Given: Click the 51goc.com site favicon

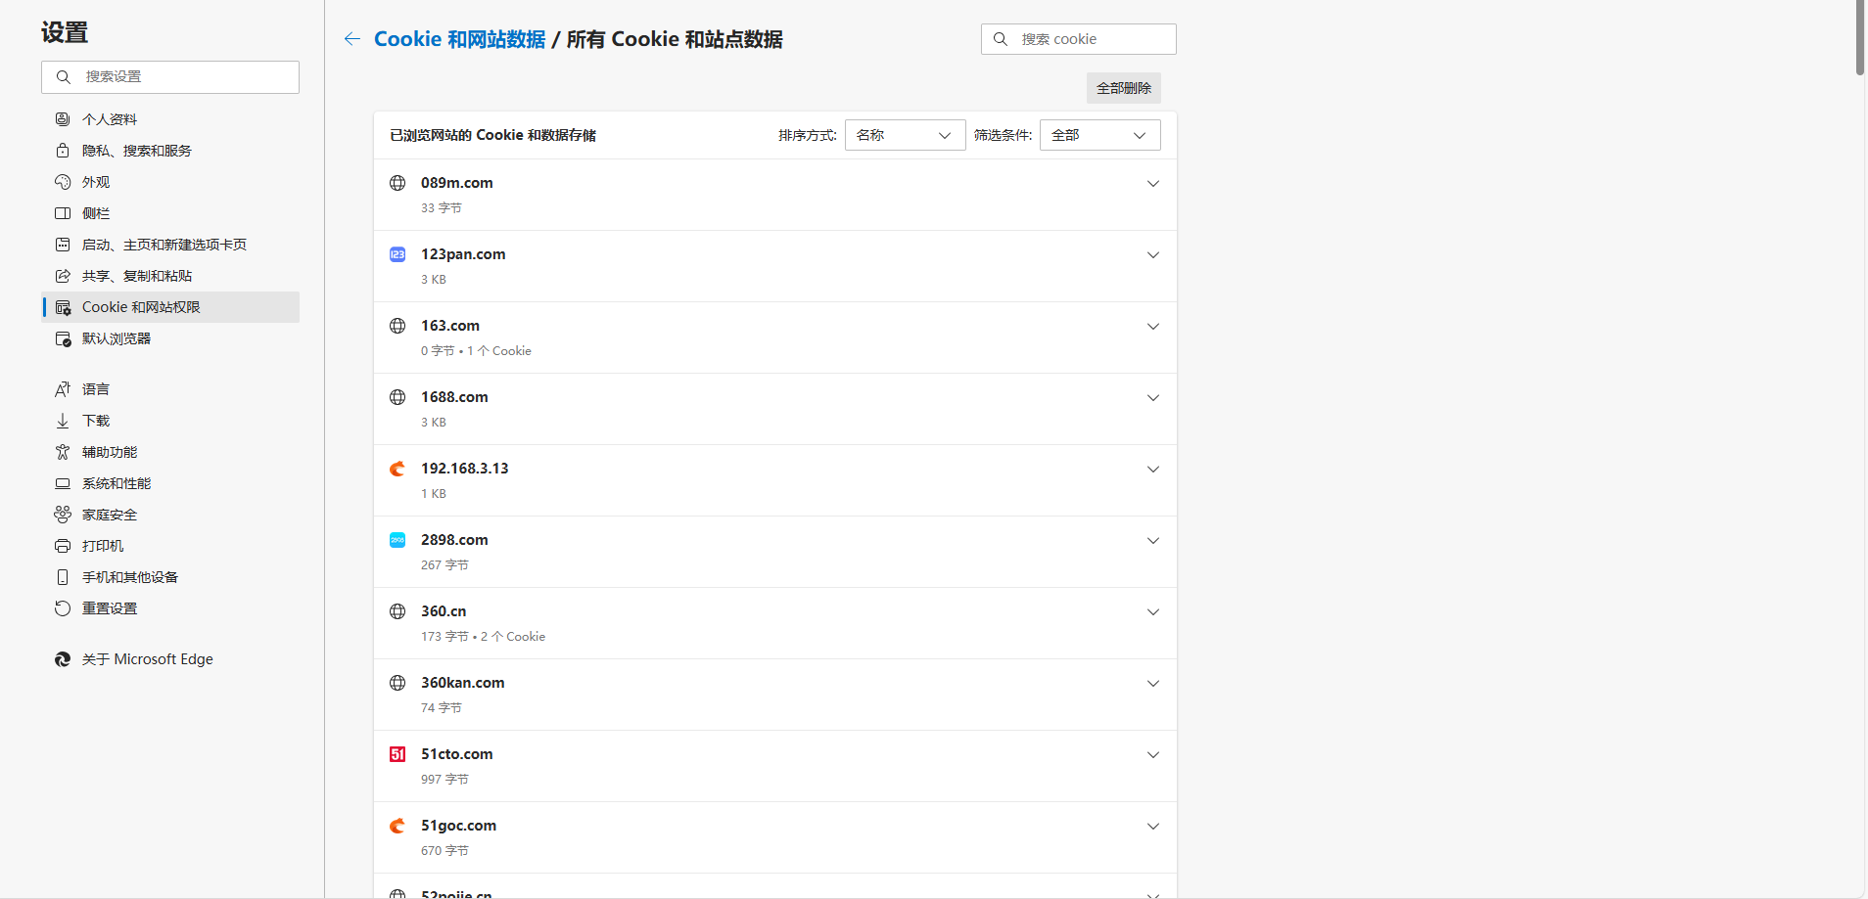Looking at the screenshot, I should pyautogui.click(x=397, y=826).
